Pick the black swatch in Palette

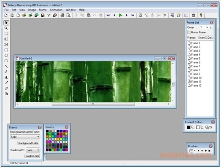[x=47, y=131]
